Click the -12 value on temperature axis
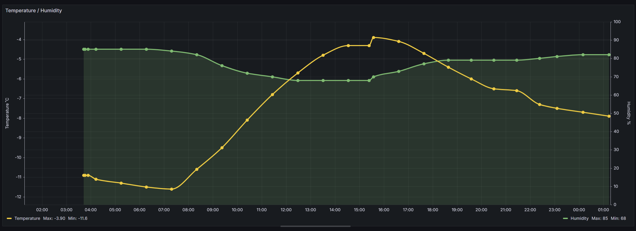The height and width of the screenshot is (231, 636). pos(18,197)
